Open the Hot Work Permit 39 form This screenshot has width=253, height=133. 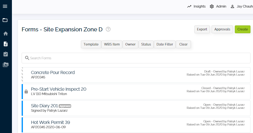[x=136, y=125]
